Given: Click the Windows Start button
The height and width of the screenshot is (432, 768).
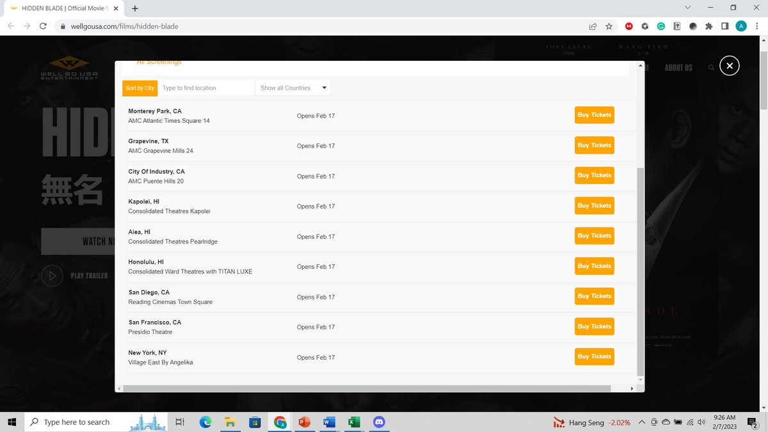Looking at the screenshot, I should pyautogui.click(x=12, y=422).
